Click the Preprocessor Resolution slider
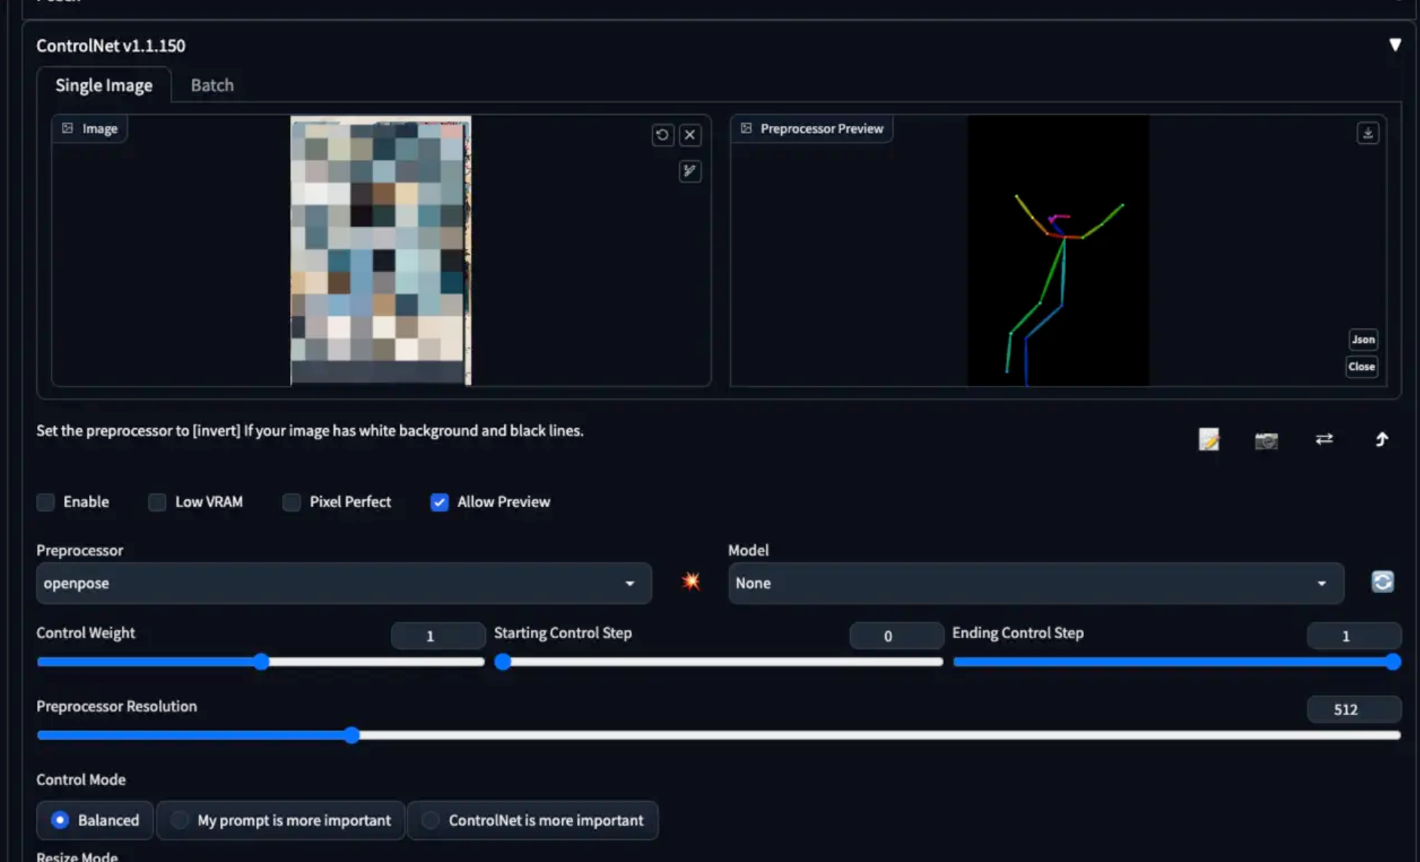This screenshot has width=1420, height=862. [719, 735]
